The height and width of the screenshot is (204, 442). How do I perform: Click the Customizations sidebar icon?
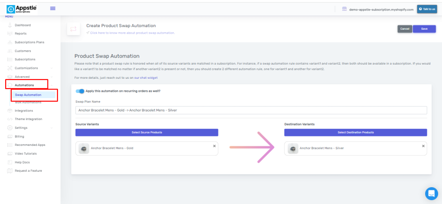10,68
